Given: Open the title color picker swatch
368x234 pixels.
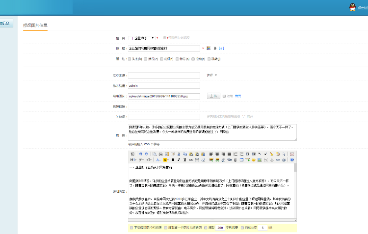Looking at the screenshot, I should point(208,49).
